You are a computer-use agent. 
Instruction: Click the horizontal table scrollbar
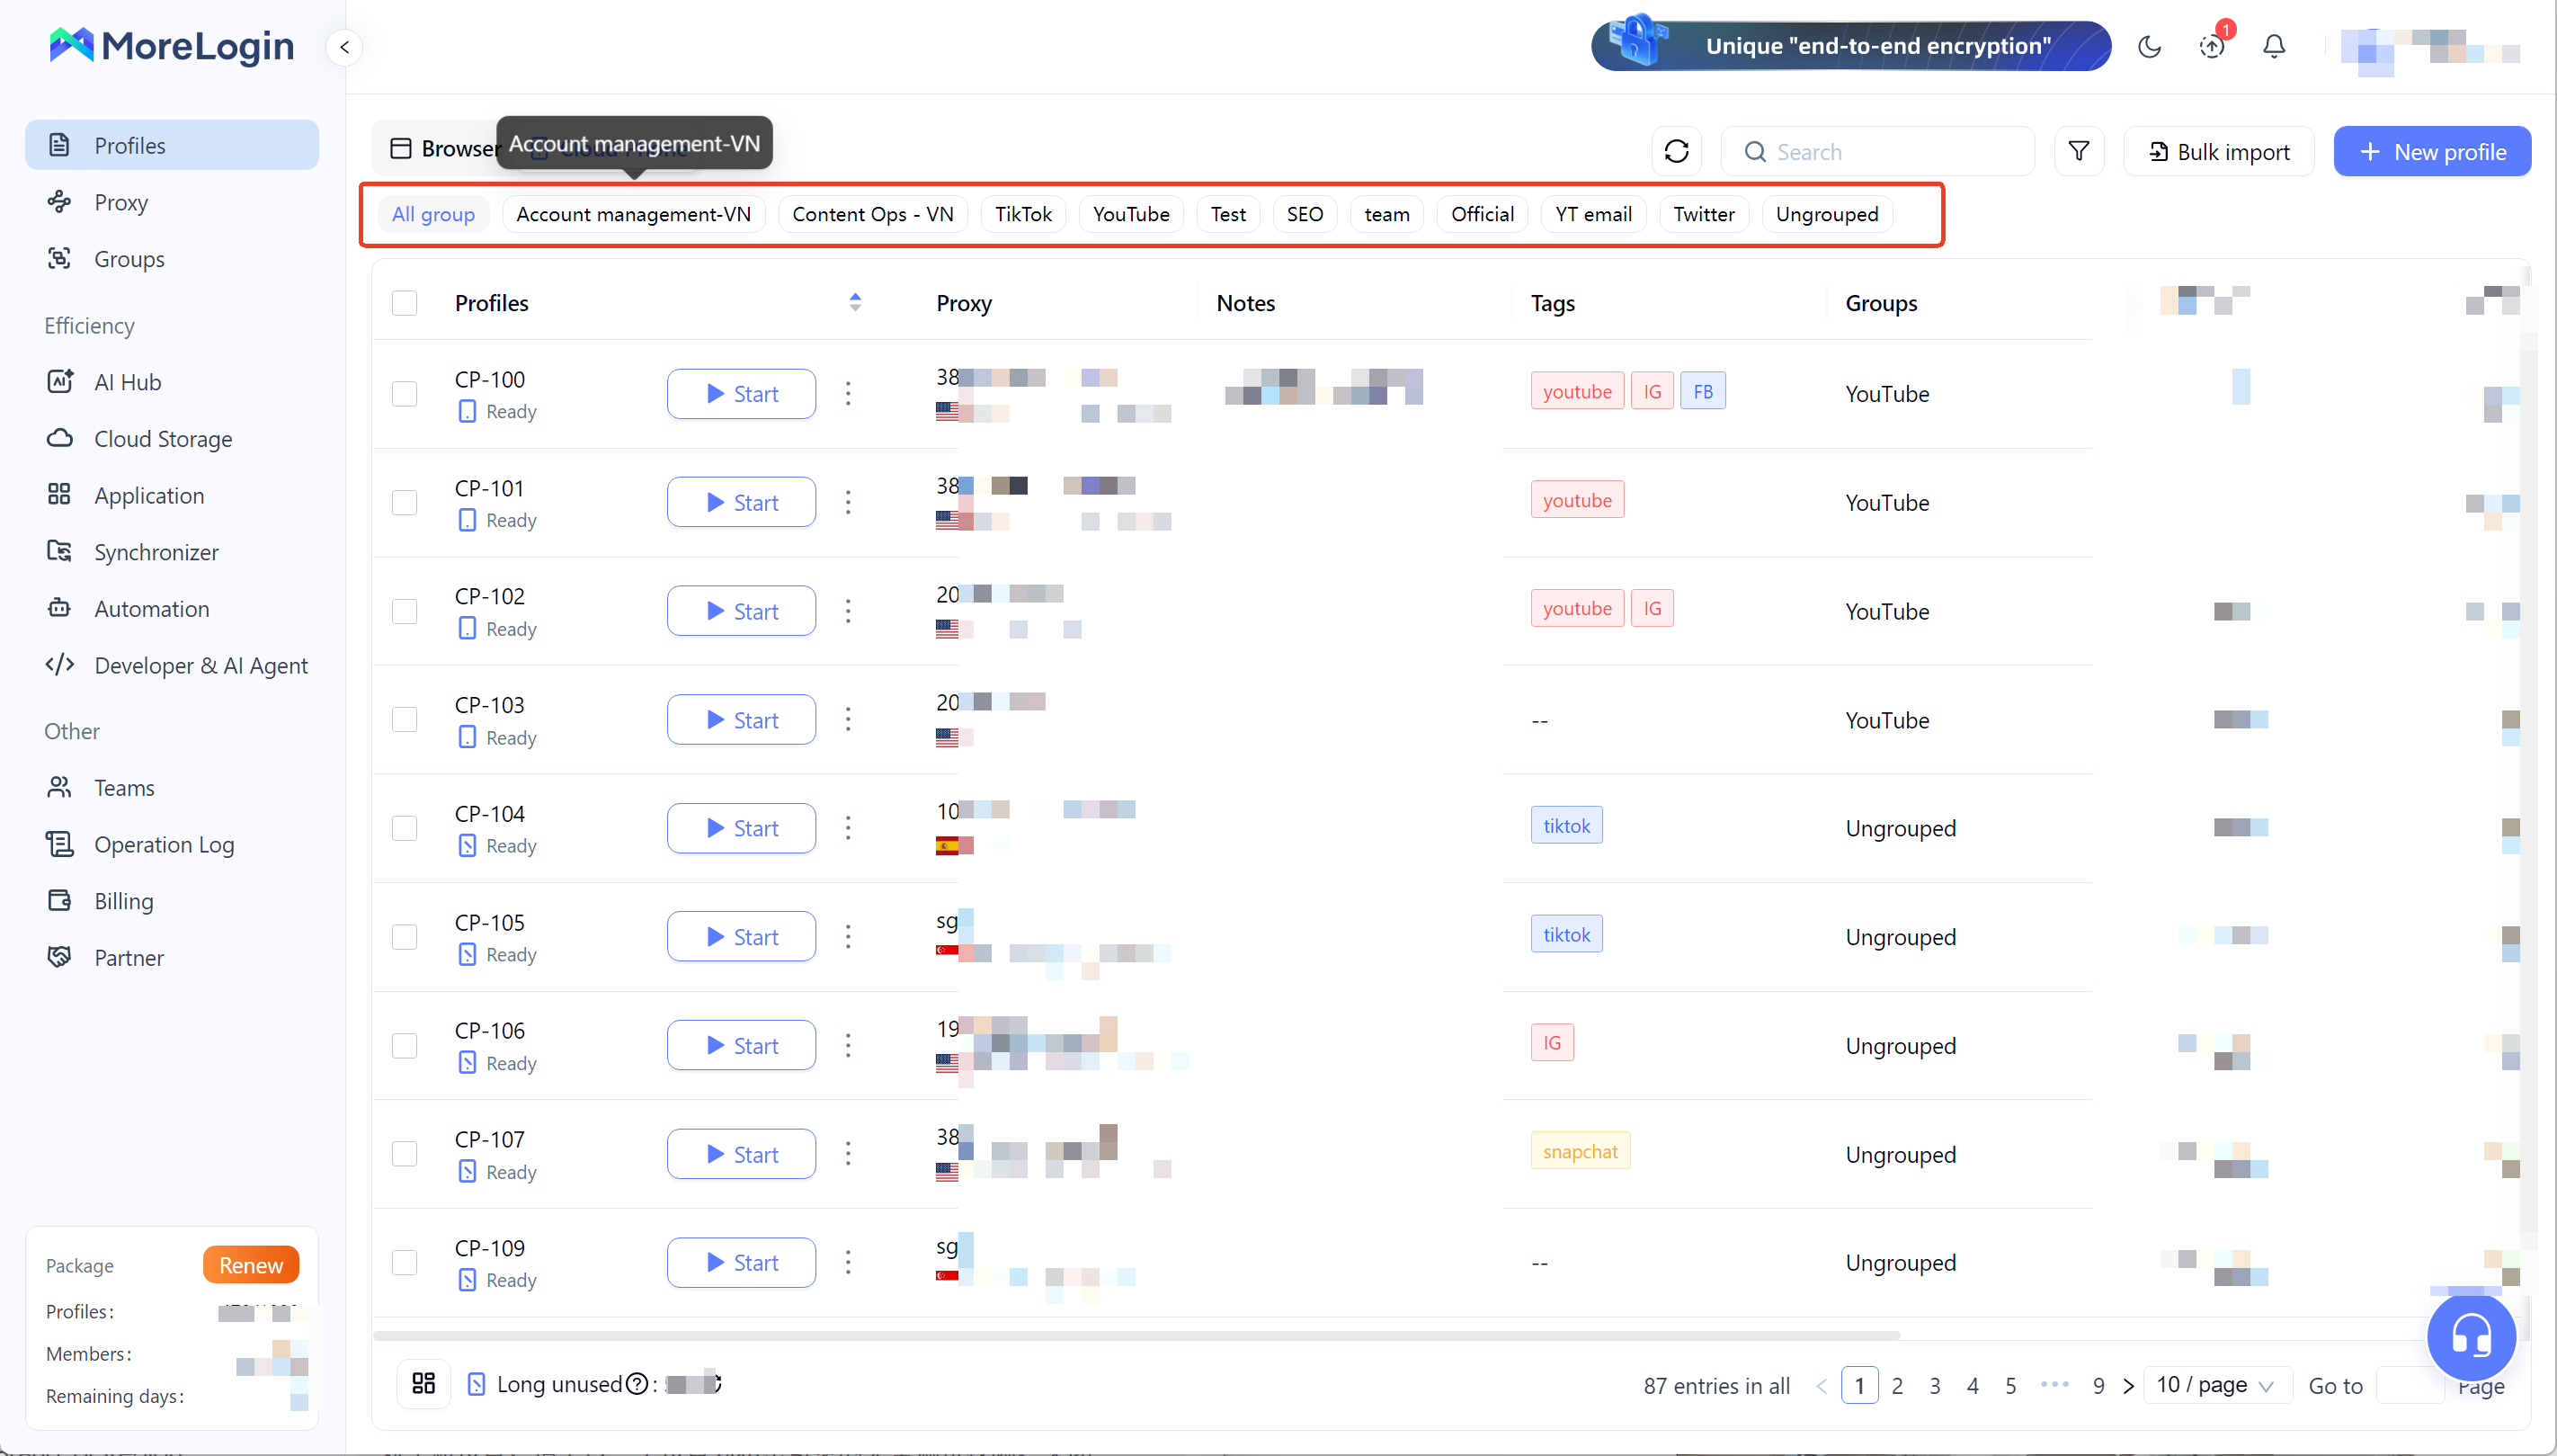(1136, 1335)
